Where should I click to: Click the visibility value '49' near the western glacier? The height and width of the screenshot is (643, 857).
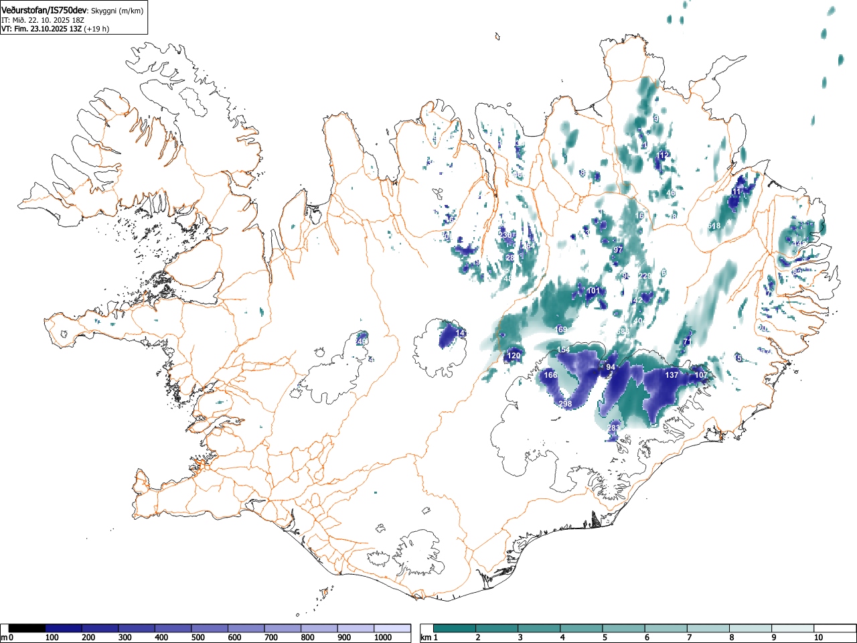[x=363, y=342]
